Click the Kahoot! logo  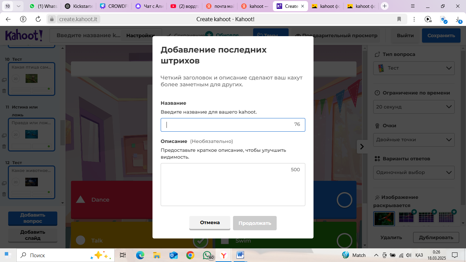(24, 35)
